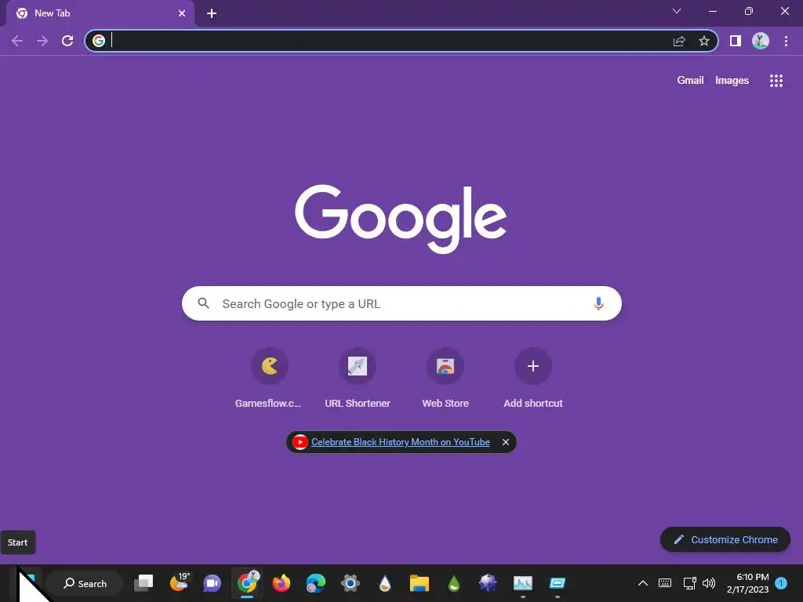Open the weather widget showing 19°
This screenshot has width=803, height=602.
[x=180, y=582]
